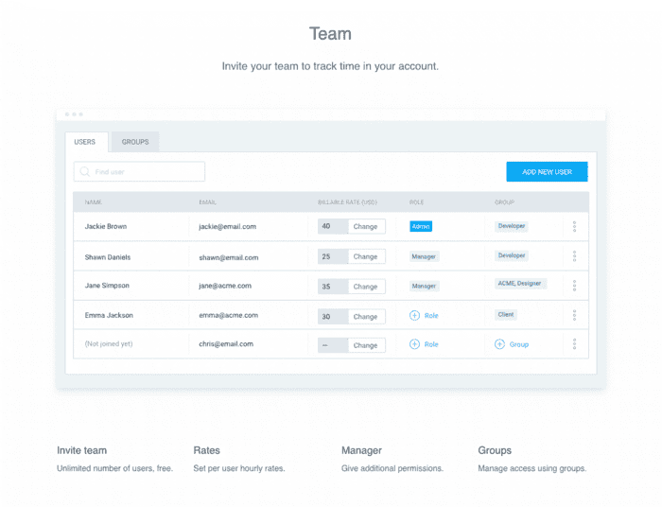Click the rate value 25 field

333,256
